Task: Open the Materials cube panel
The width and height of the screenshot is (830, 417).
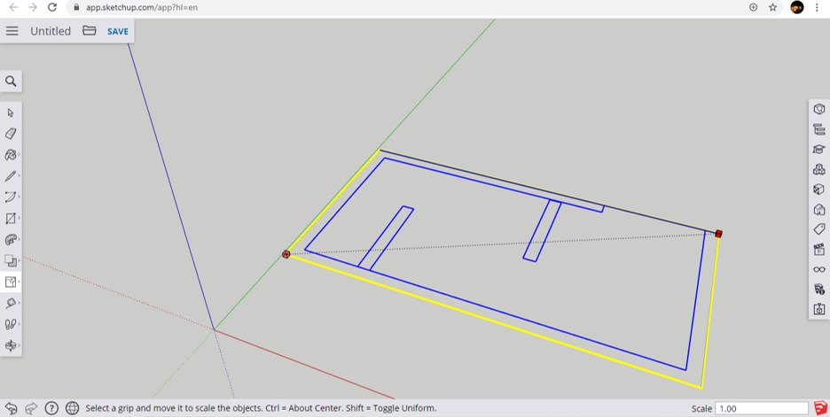Action: (818, 189)
